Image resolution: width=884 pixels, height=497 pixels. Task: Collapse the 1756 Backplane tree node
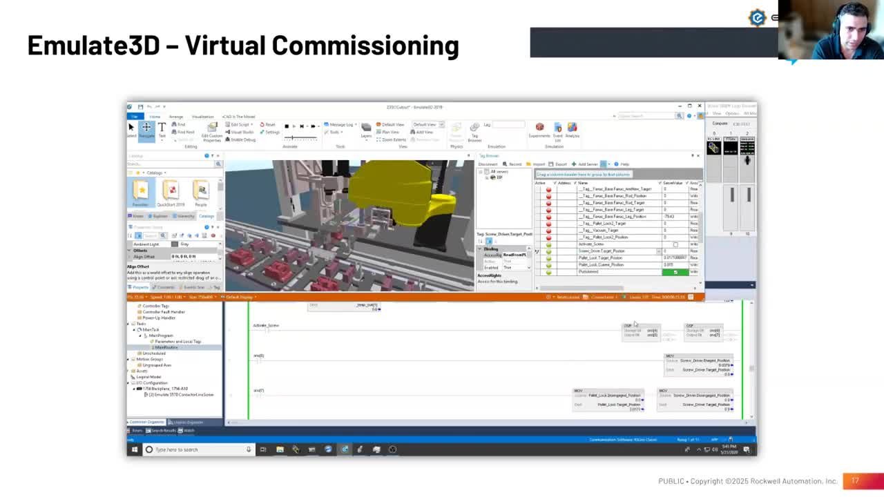coord(134,389)
